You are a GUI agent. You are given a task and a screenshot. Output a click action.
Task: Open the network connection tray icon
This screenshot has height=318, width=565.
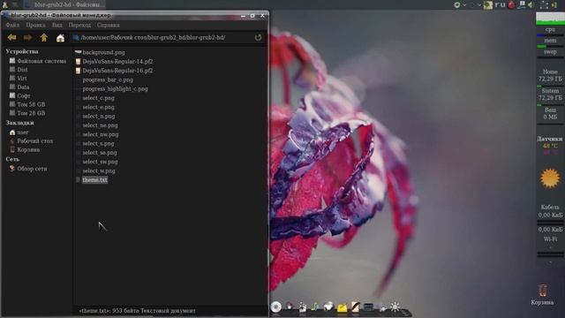click(522, 4)
